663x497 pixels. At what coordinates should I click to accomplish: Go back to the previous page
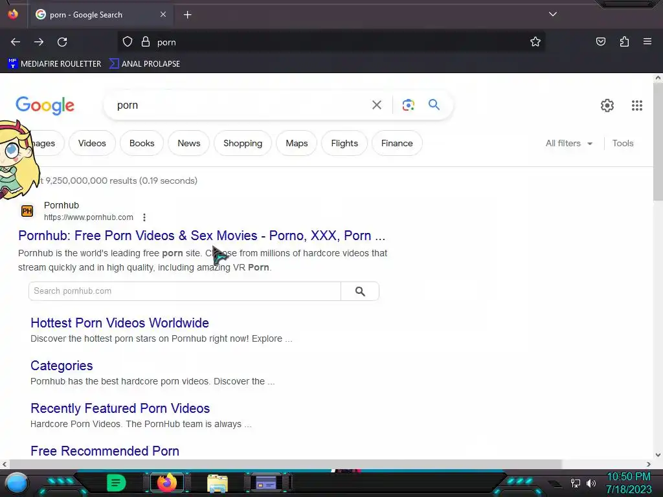pyautogui.click(x=16, y=42)
